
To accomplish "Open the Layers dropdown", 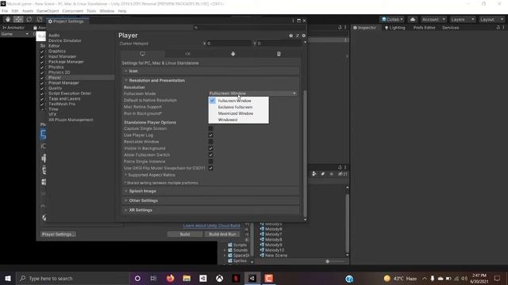I will click(x=462, y=19).
